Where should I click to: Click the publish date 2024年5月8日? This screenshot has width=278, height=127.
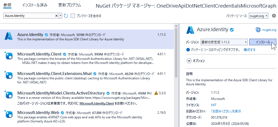[230, 124]
